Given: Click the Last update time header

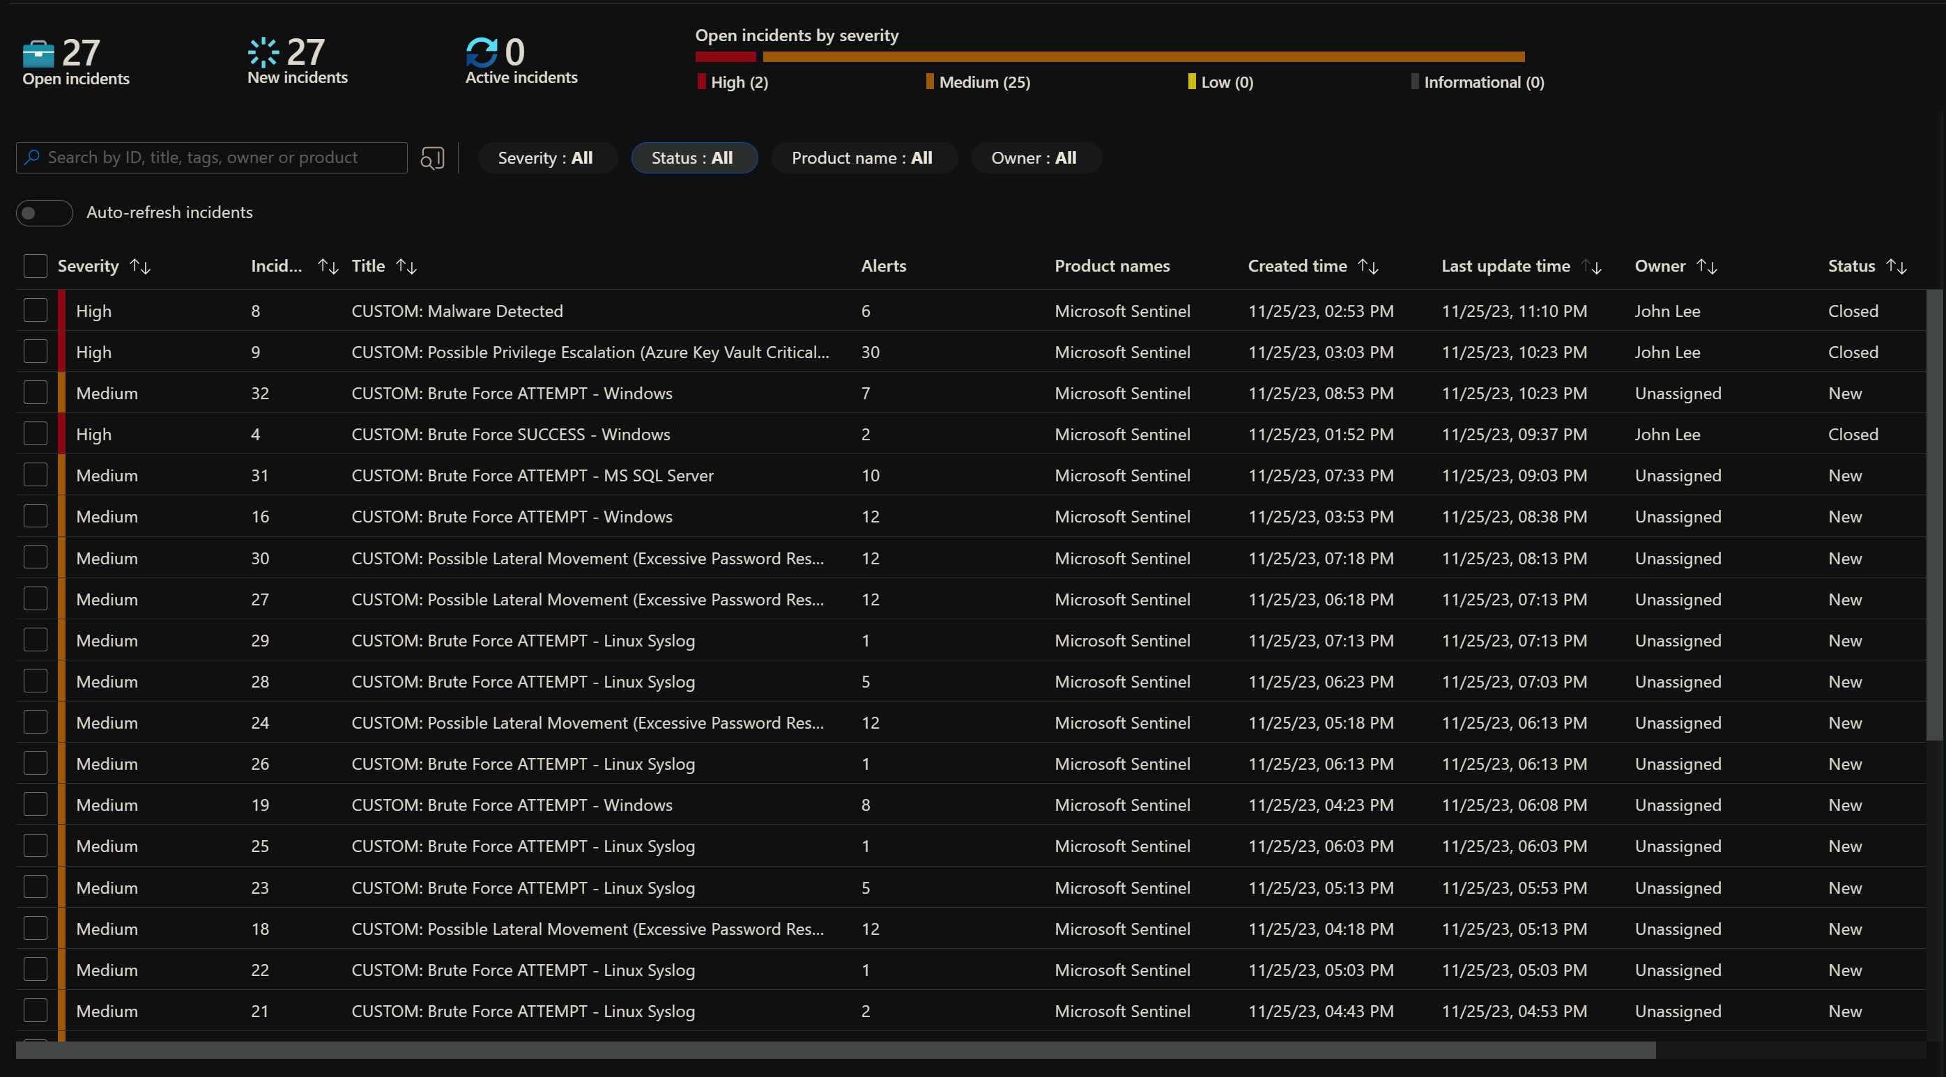Looking at the screenshot, I should [x=1506, y=266].
